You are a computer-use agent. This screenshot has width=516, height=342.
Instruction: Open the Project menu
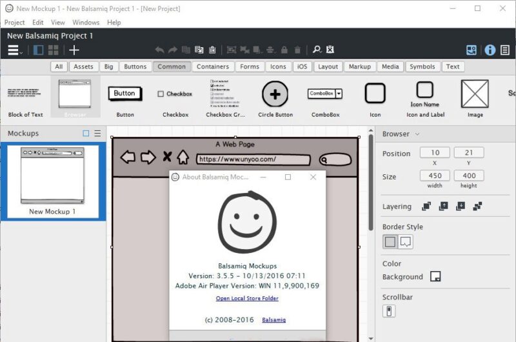(14, 23)
